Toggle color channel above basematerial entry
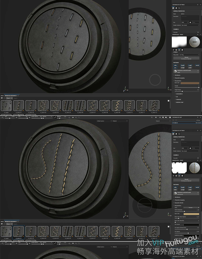 coord(175,187)
